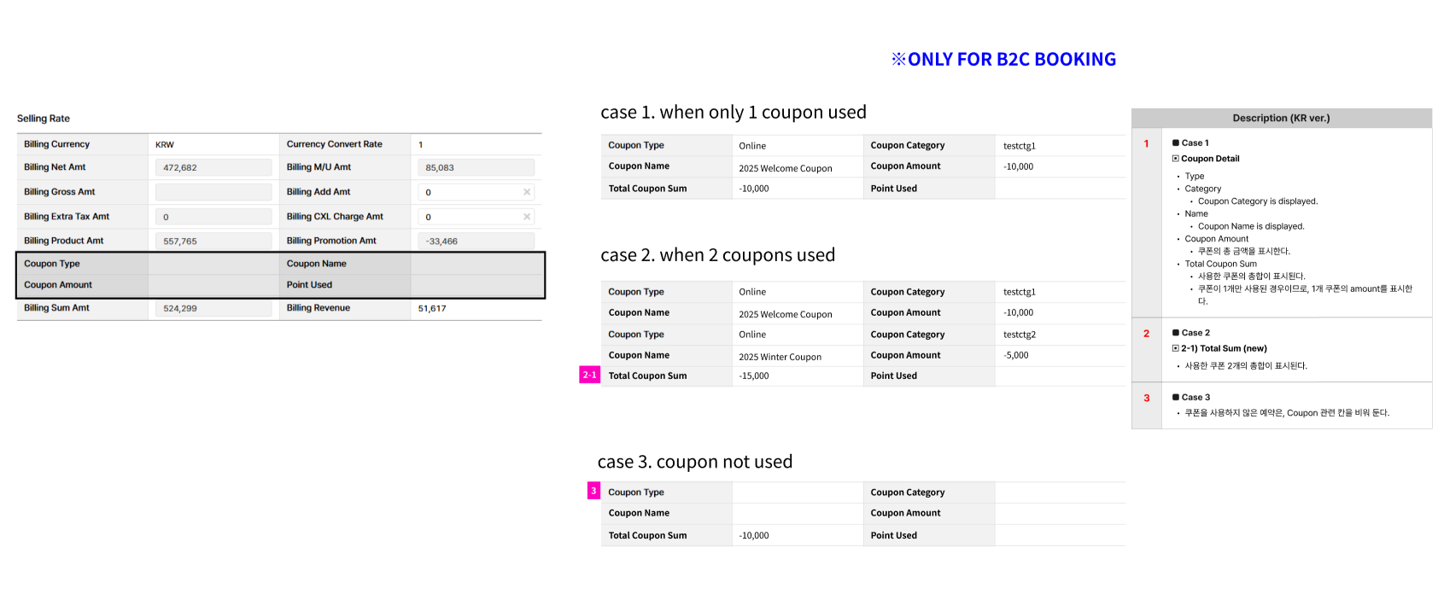1438x606 pixels.
Task: Select red number 2 in Description panel
Action: 1146,334
